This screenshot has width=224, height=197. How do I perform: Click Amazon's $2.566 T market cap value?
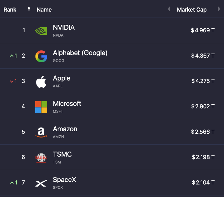tap(203, 132)
